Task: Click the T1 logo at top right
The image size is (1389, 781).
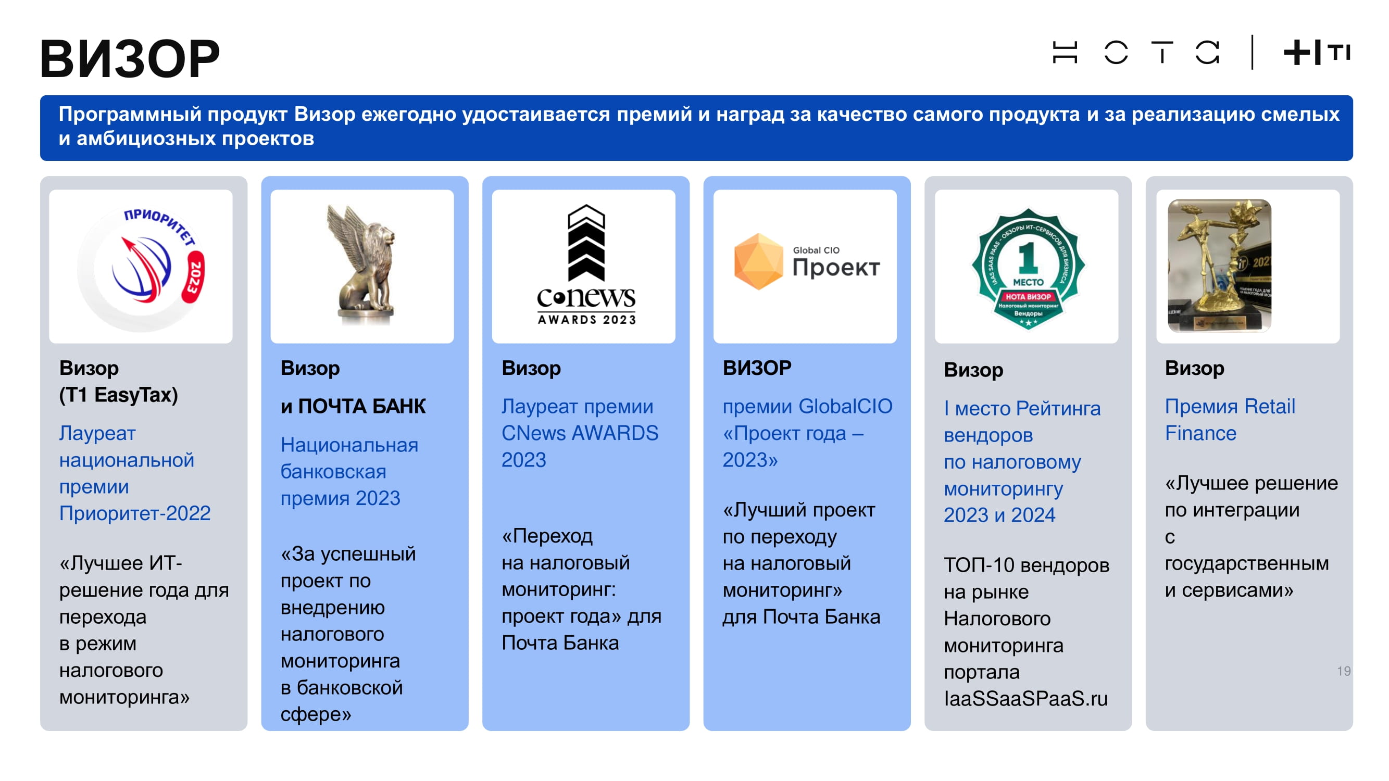Action: pyautogui.click(x=1317, y=52)
